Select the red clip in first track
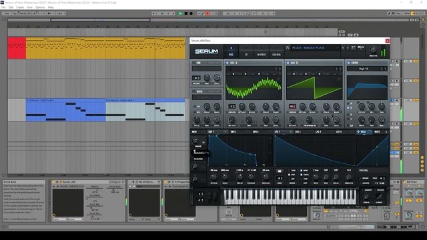Image resolution: width=427 pixels, height=240 pixels. 17,48
